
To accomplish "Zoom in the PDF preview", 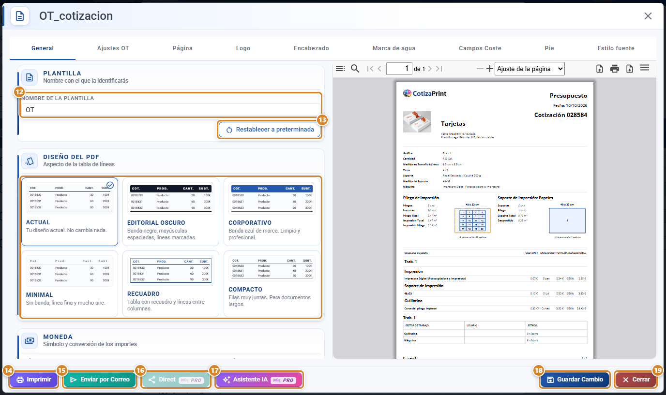I will (490, 69).
